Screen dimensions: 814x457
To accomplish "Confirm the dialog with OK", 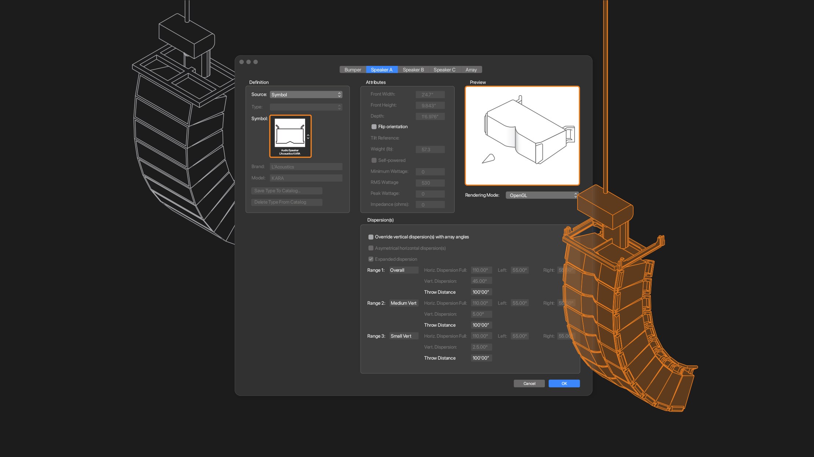I will pyautogui.click(x=564, y=383).
